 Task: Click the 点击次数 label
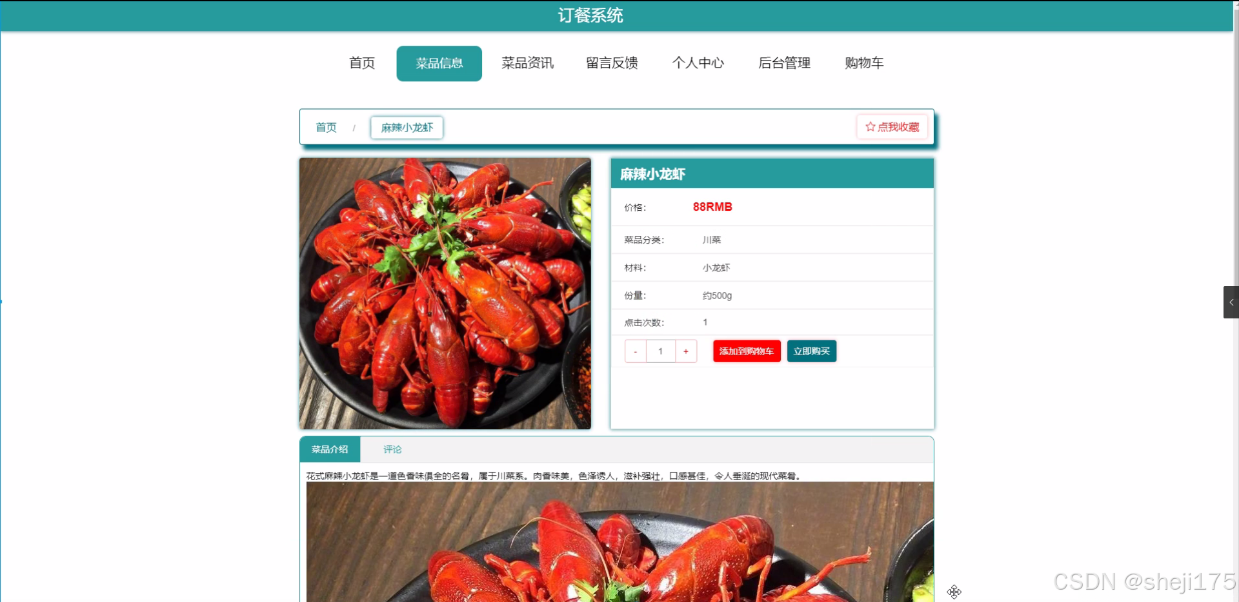(x=644, y=322)
